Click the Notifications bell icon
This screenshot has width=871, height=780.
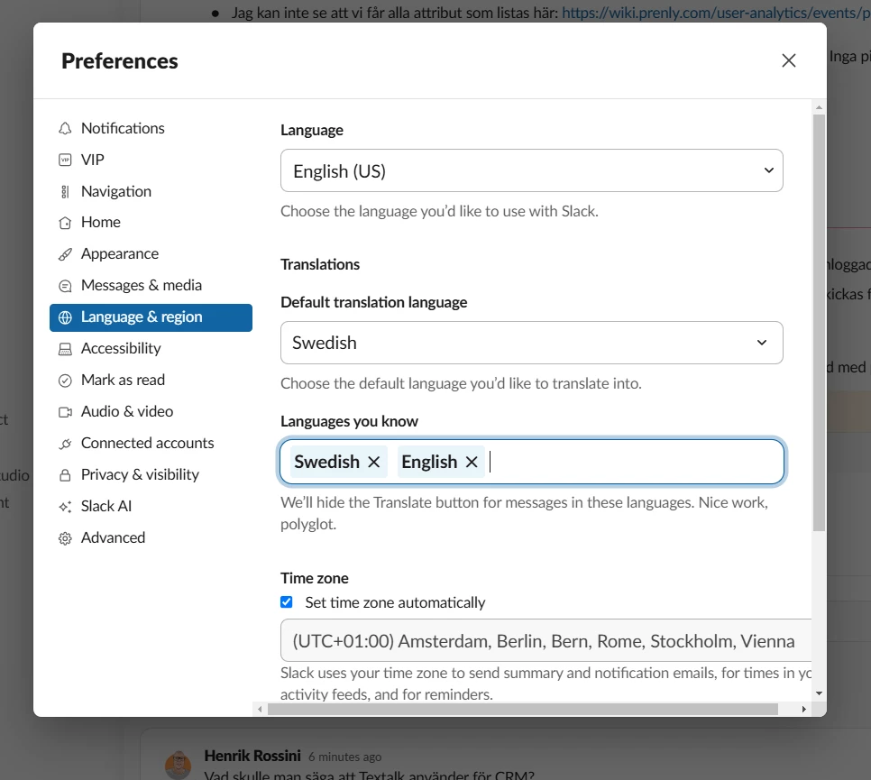point(65,128)
